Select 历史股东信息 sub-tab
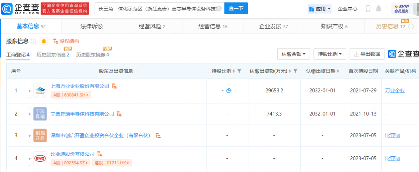The image size is (419, 172). 53,55
